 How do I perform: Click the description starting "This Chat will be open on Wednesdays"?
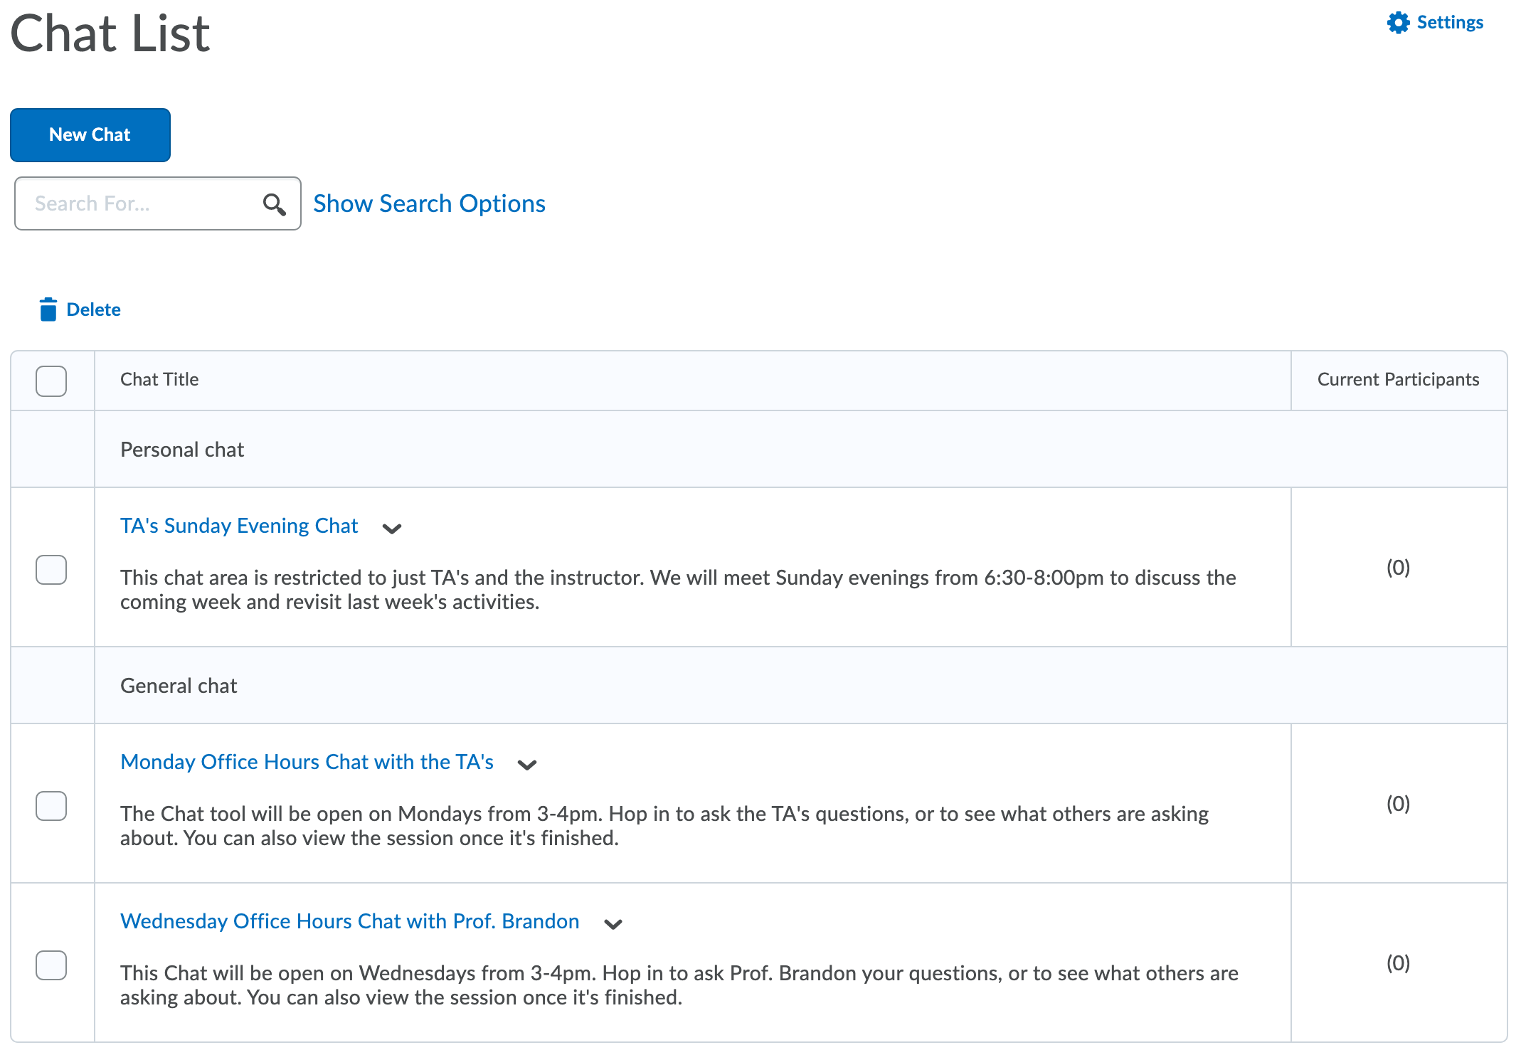coord(679,985)
